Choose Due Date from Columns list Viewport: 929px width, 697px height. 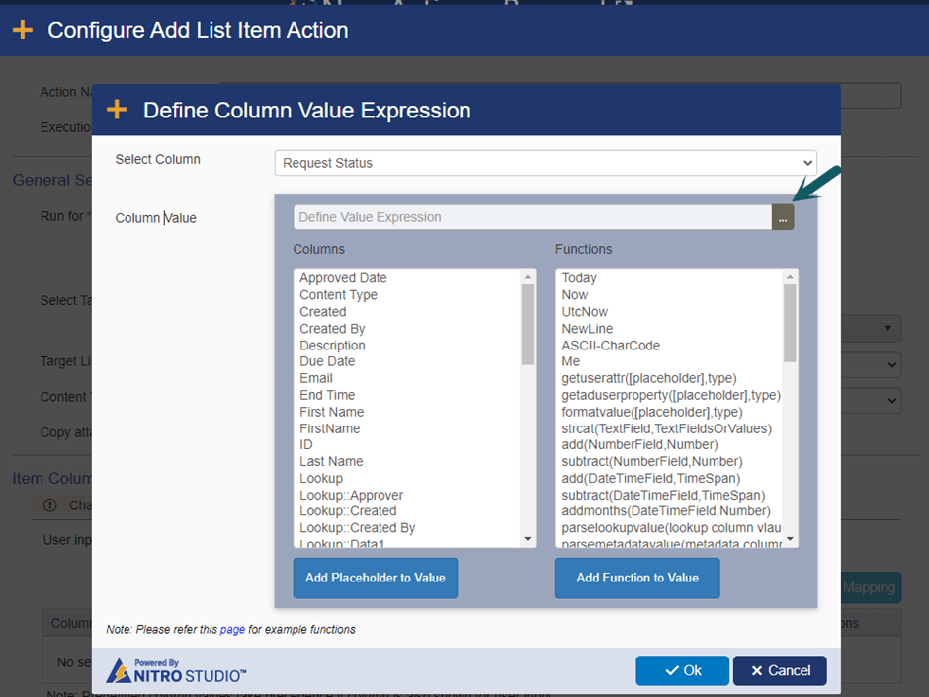327,361
